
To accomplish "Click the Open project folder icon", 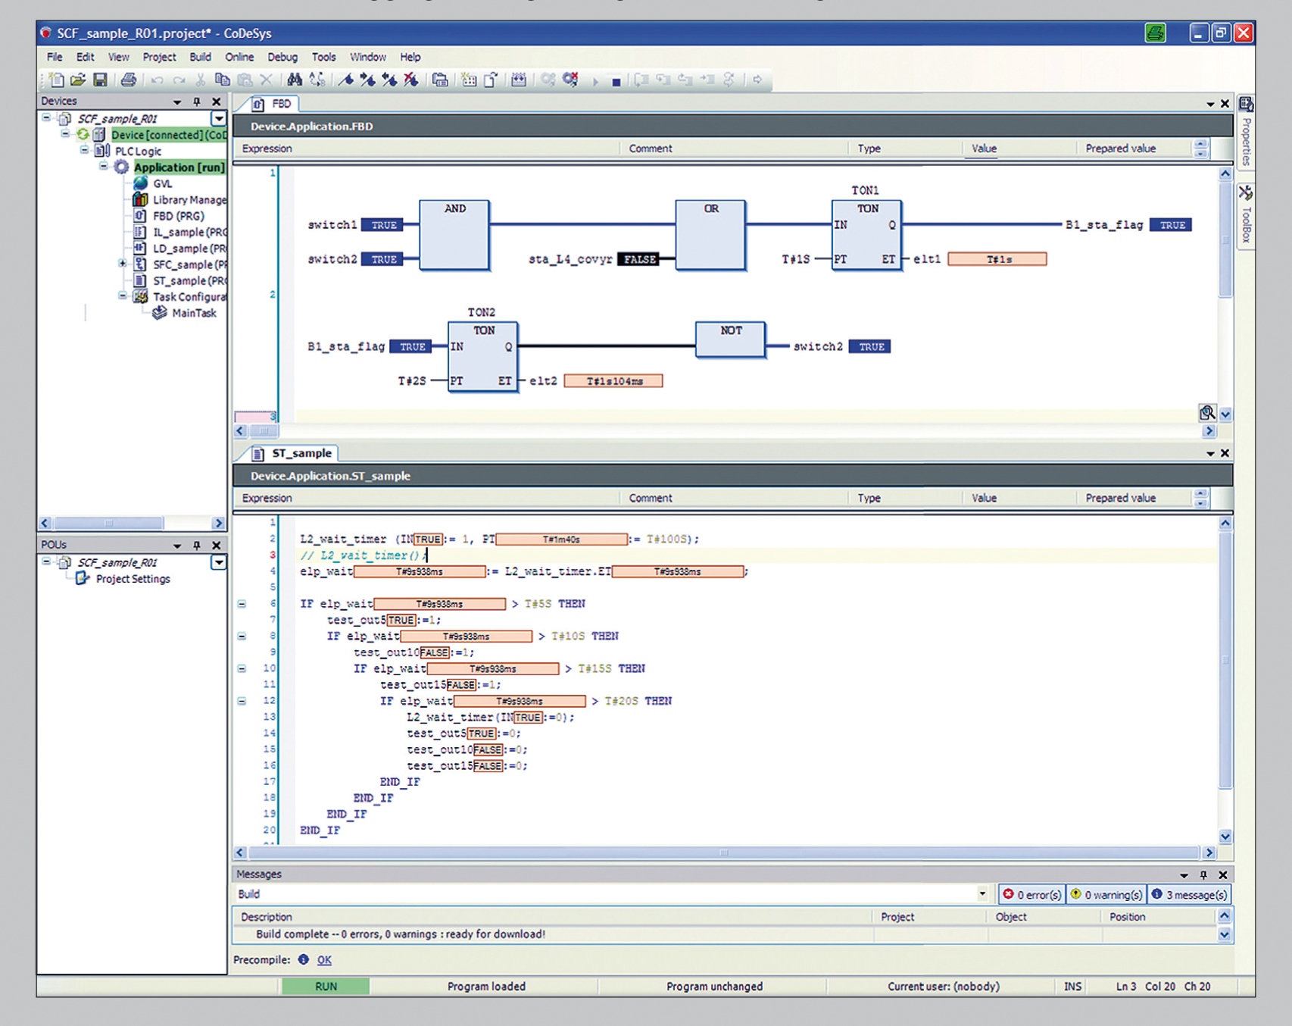I will (78, 80).
